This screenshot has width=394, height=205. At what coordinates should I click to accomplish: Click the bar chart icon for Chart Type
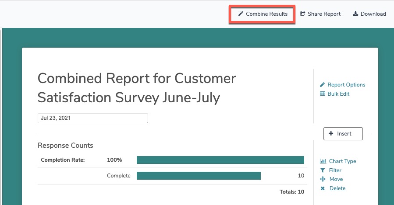pyautogui.click(x=323, y=161)
